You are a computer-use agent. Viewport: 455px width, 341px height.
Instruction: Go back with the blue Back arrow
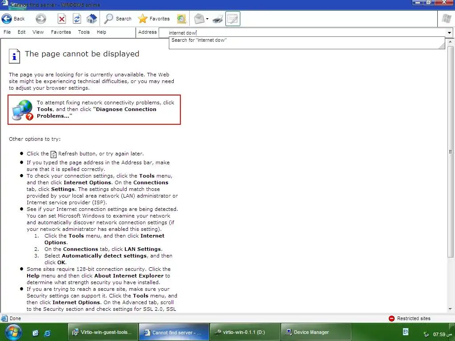click(7, 19)
